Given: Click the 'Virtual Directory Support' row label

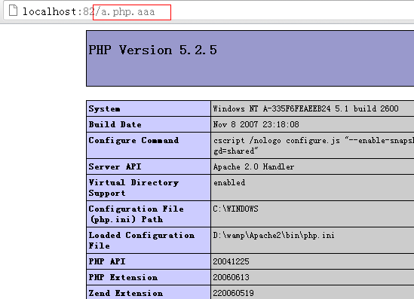Looking at the screenshot, I should 133,188.
